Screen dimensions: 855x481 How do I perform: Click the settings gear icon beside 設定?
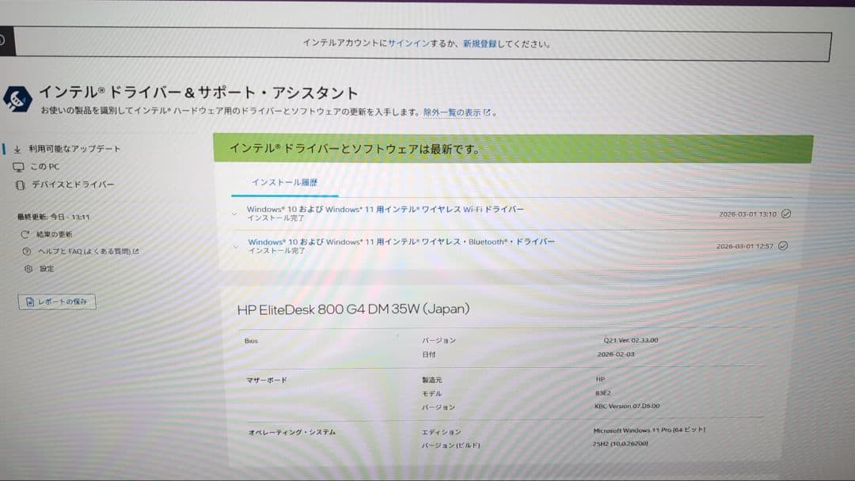point(28,268)
